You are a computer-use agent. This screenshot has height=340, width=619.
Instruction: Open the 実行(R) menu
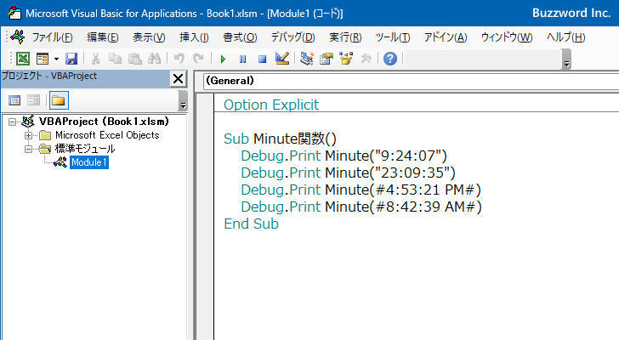pyautogui.click(x=345, y=37)
